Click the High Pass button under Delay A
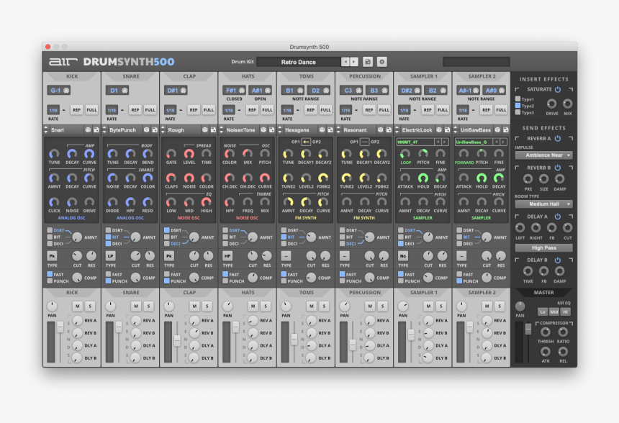This screenshot has height=423, width=619. click(x=543, y=247)
